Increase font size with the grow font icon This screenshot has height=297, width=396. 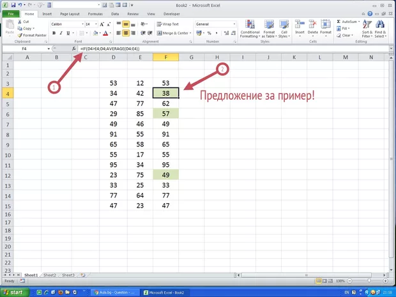pyautogui.click(x=102, y=24)
